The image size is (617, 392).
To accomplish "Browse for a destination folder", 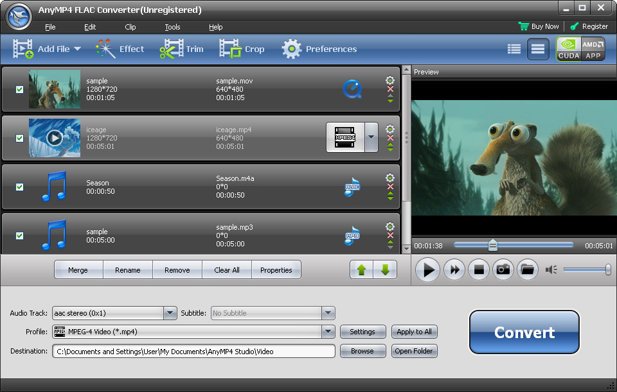I will pos(362,351).
